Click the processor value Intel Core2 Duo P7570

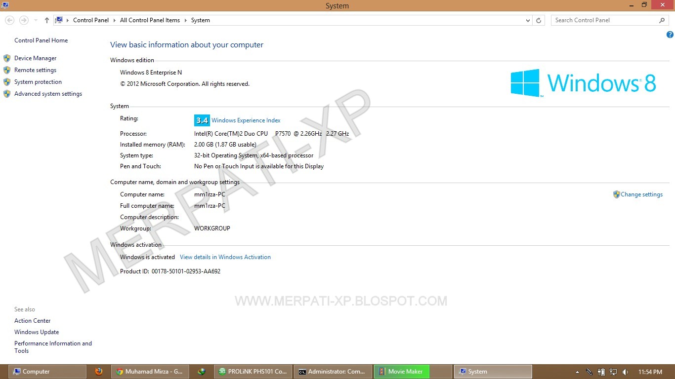271,134
